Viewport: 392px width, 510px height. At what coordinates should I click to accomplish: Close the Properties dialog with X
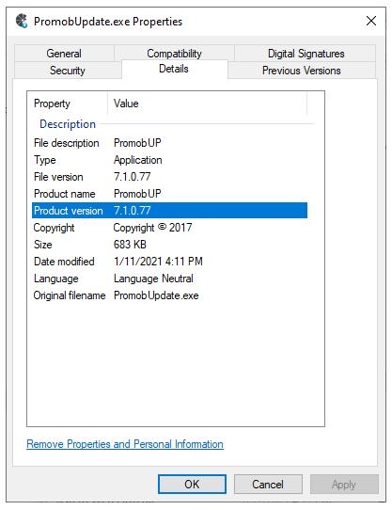pos(371,21)
